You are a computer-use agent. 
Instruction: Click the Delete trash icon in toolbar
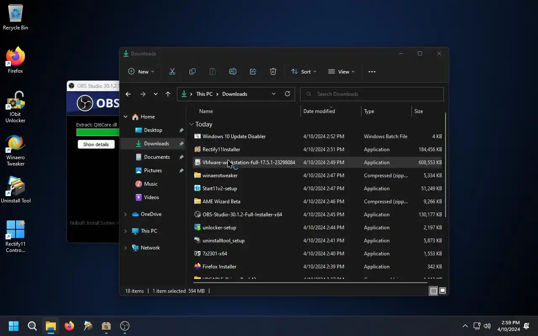point(273,72)
